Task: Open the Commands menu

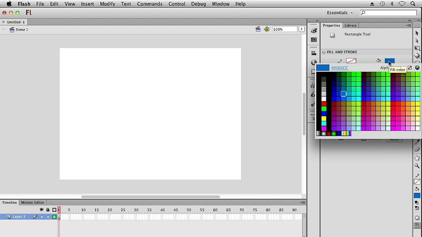Action: point(150,4)
